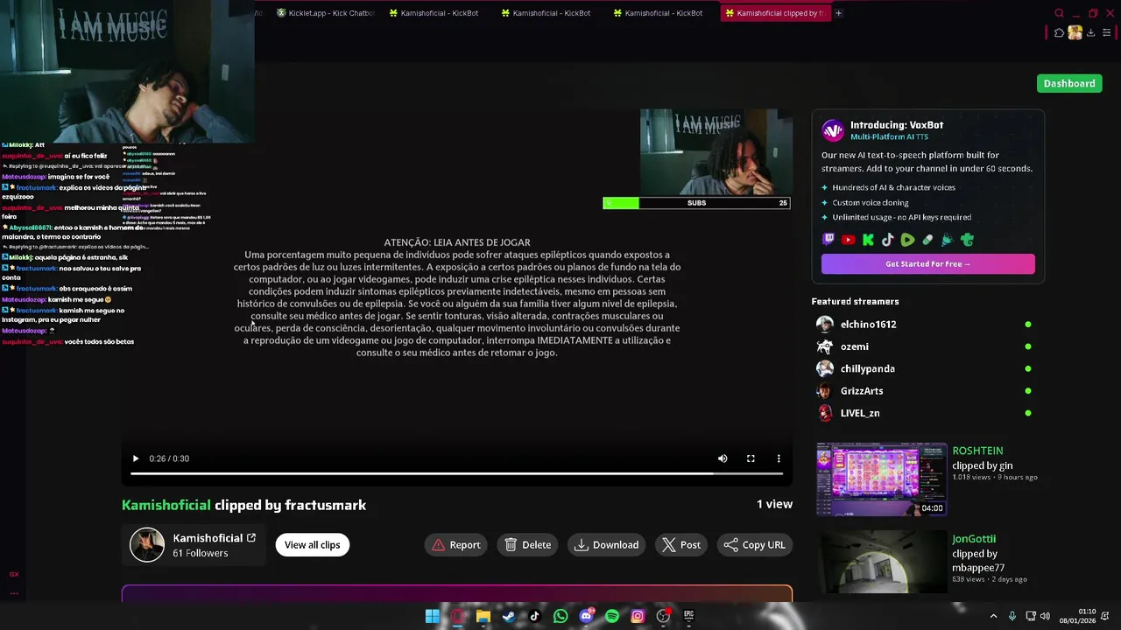Open the GX corner sidebar icon
The height and width of the screenshot is (630, 1121).
(14, 574)
